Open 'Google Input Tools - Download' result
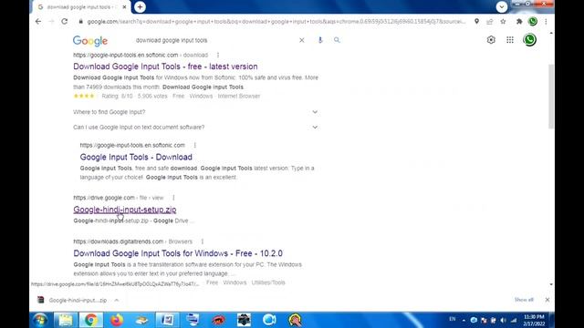Image resolution: width=584 pixels, height=328 pixels. tap(136, 157)
